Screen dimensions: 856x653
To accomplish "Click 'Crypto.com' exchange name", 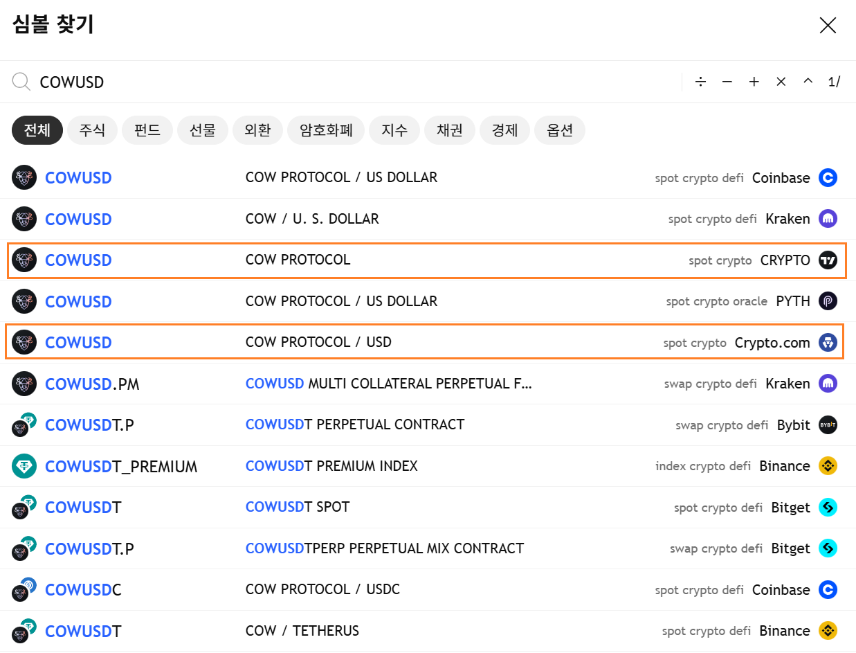I will (x=772, y=343).
